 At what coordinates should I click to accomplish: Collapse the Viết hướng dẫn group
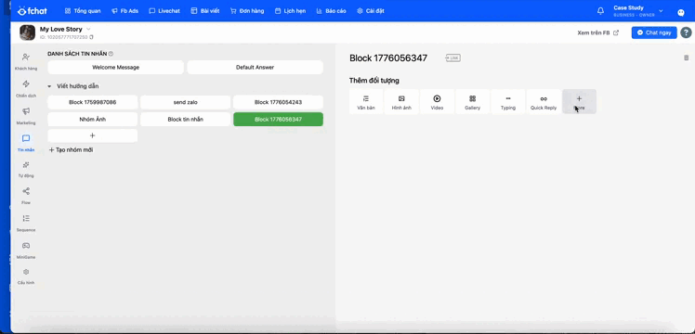coord(49,86)
